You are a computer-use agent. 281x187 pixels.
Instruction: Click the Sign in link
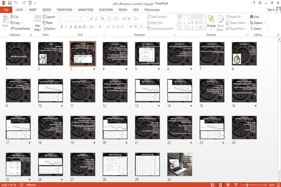(x=271, y=10)
